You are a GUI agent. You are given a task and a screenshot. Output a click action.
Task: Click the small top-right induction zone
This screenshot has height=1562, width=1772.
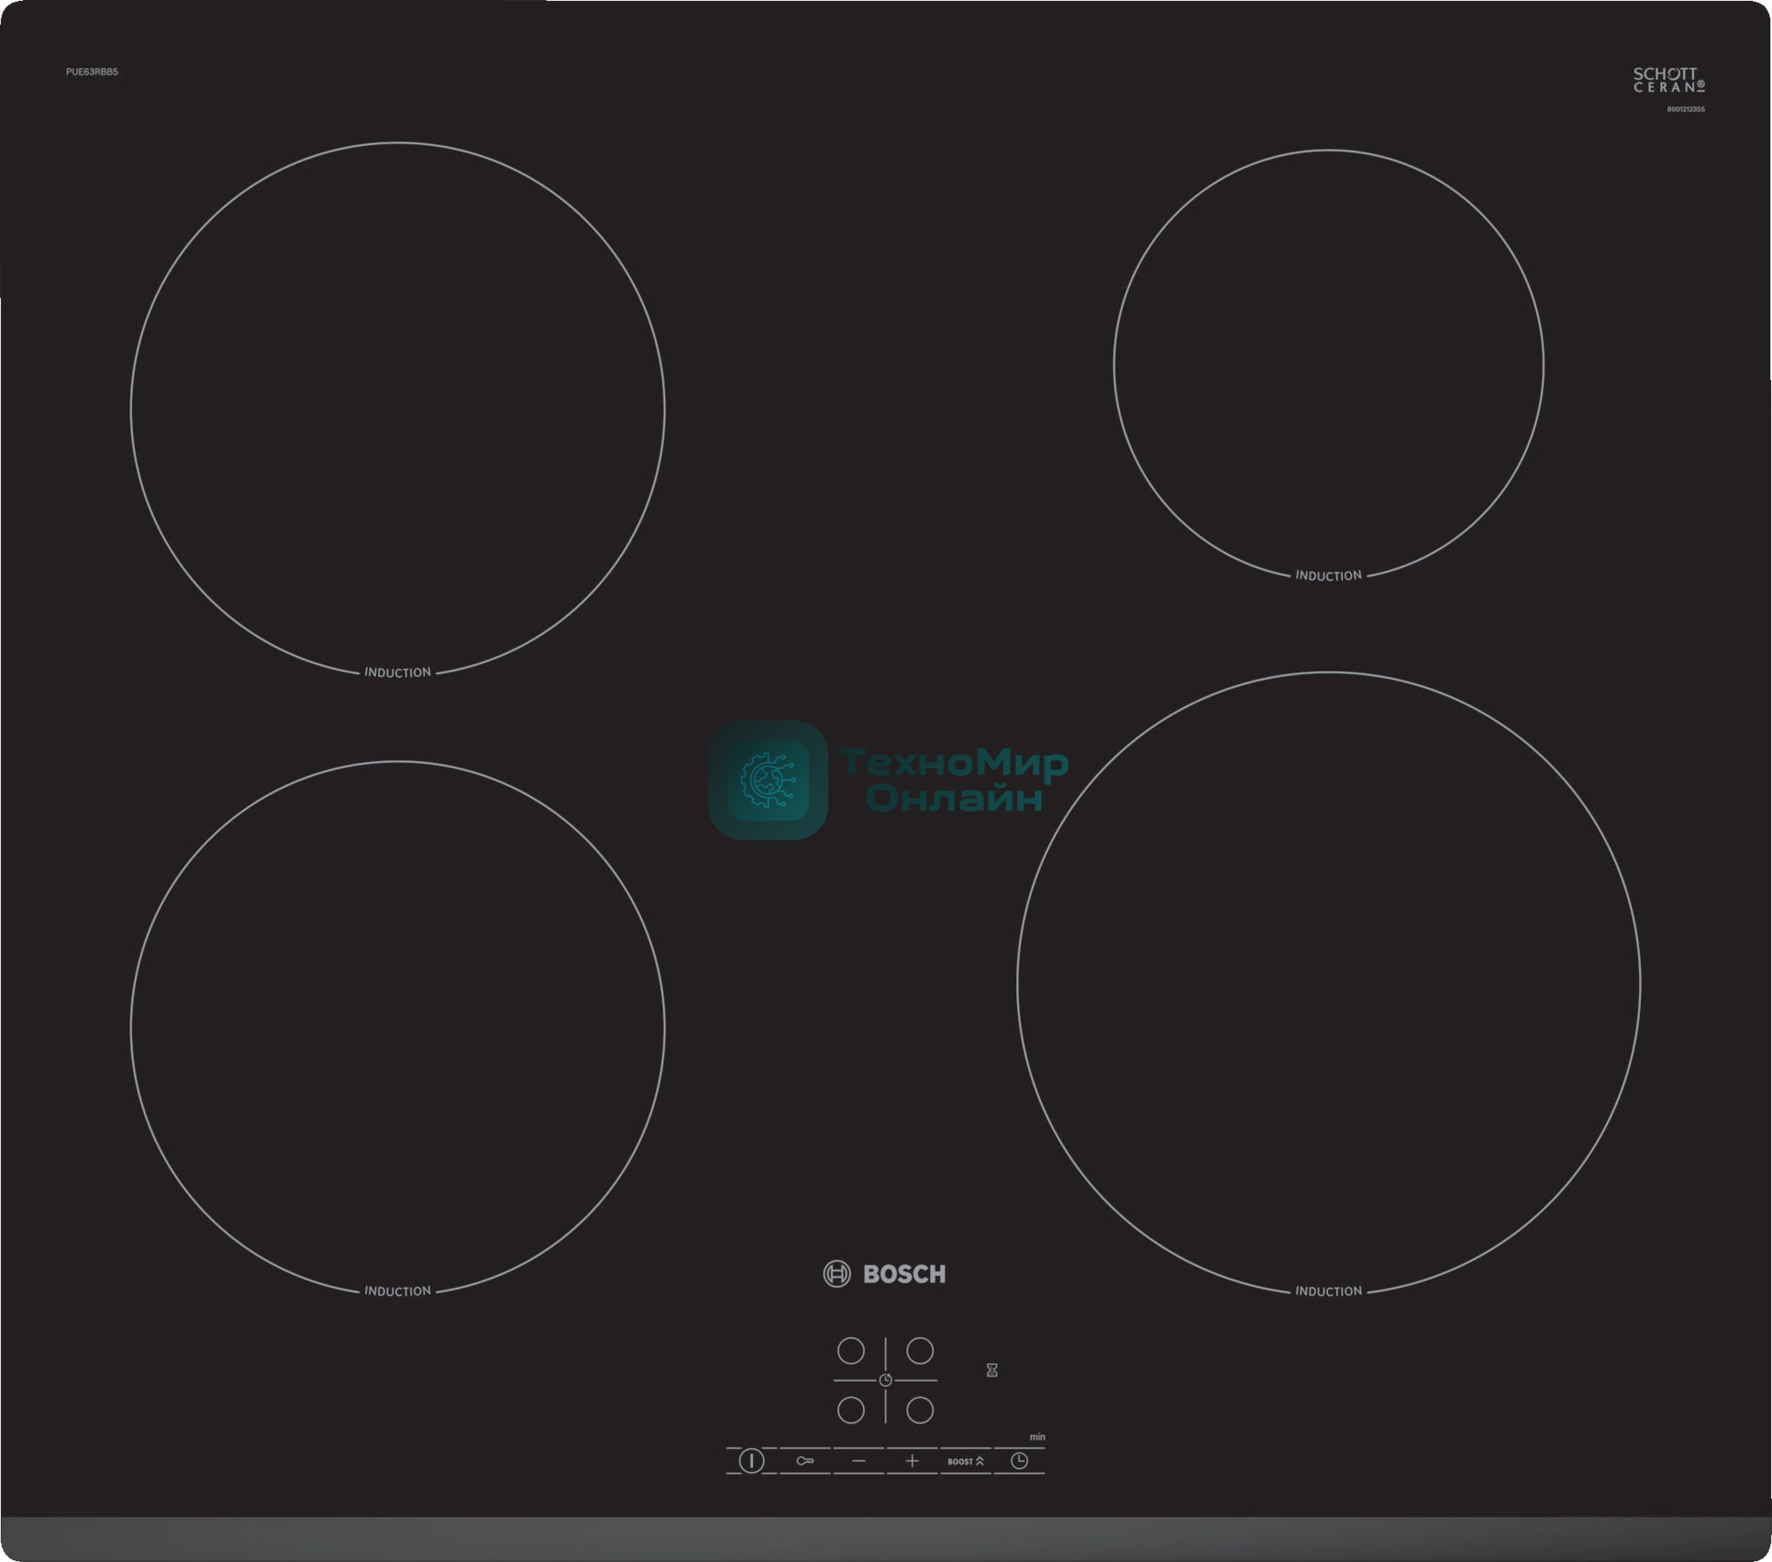pyautogui.click(x=1328, y=363)
